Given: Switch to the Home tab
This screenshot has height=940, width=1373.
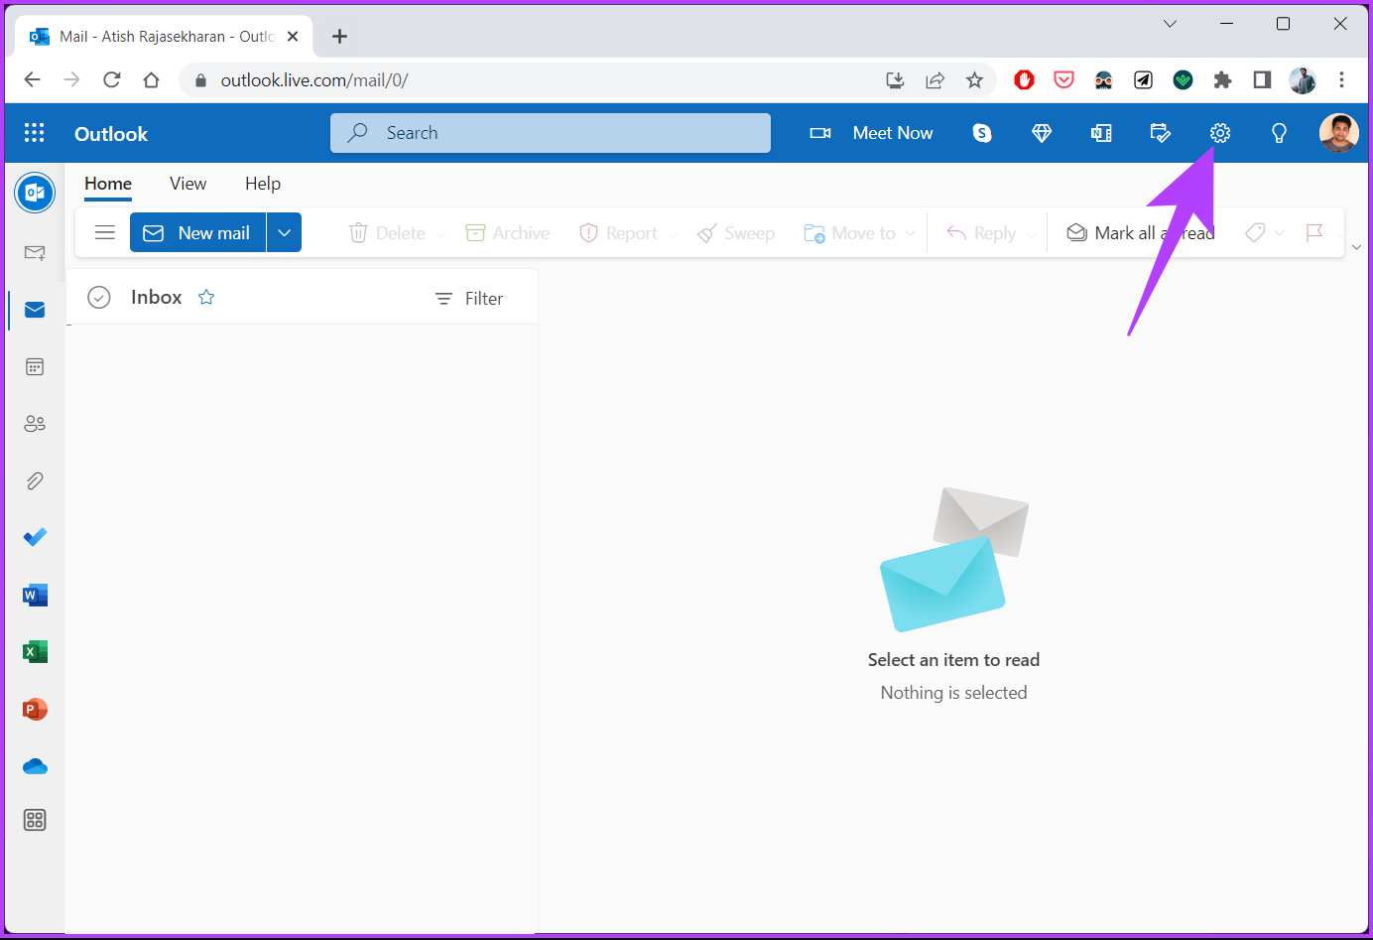Looking at the screenshot, I should (x=108, y=184).
